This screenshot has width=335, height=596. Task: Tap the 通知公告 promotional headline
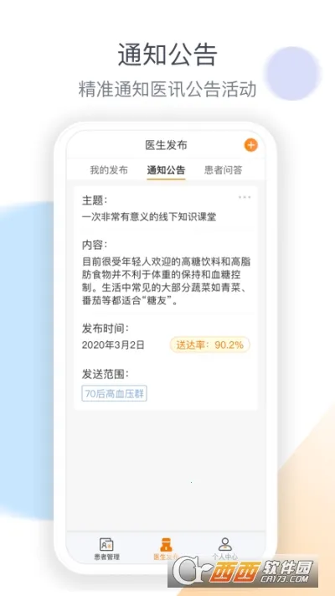[x=167, y=54]
